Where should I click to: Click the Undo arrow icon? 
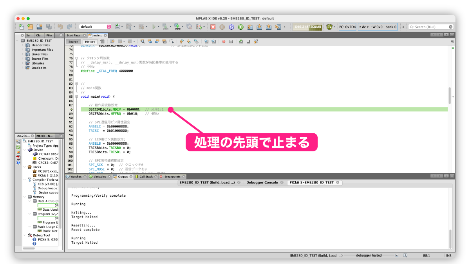coord(60,27)
